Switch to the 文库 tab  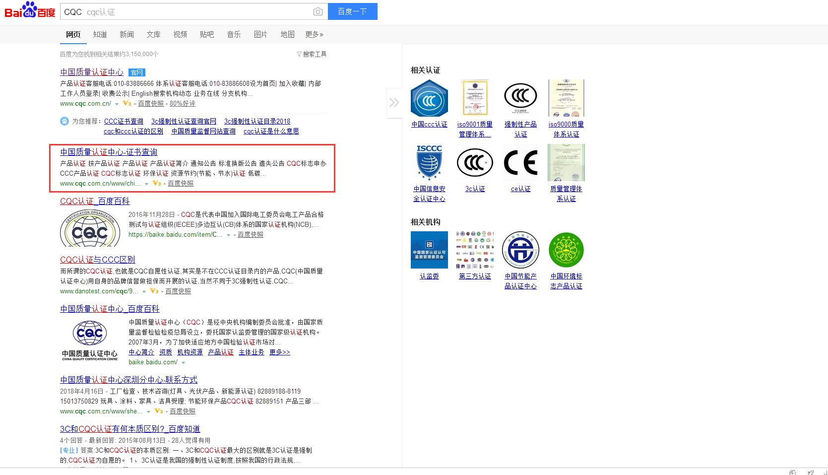[153, 34]
